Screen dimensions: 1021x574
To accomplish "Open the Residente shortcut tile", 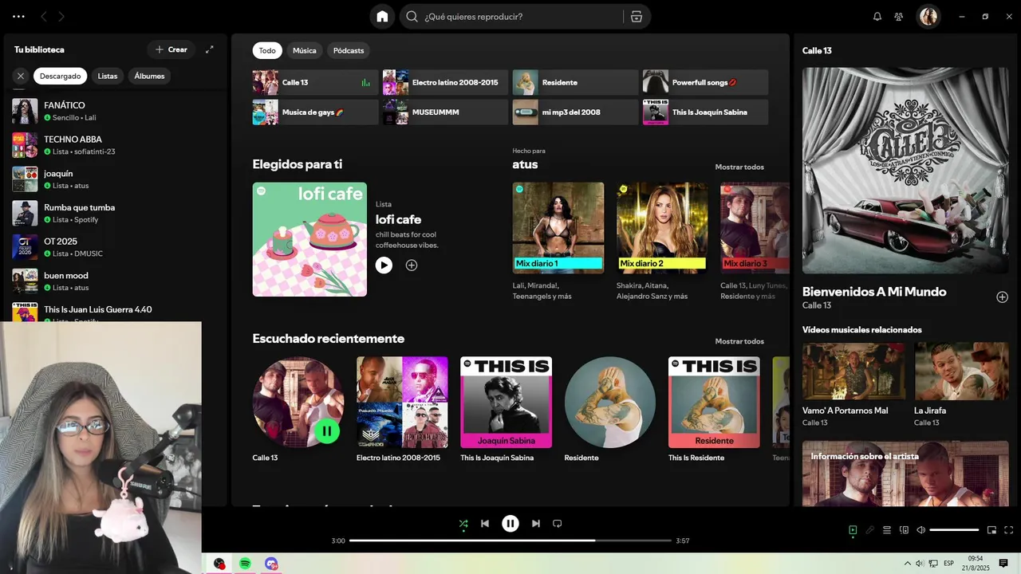I will [x=575, y=82].
